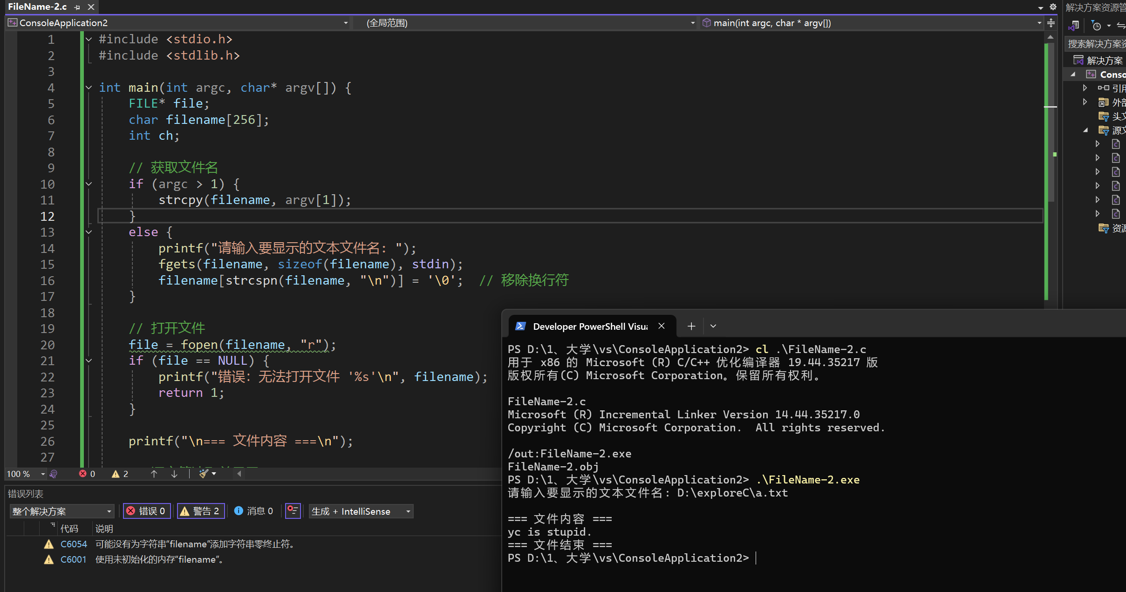Go to previous issue arrow icon
Screen dimensions: 1126x592
click(154, 474)
